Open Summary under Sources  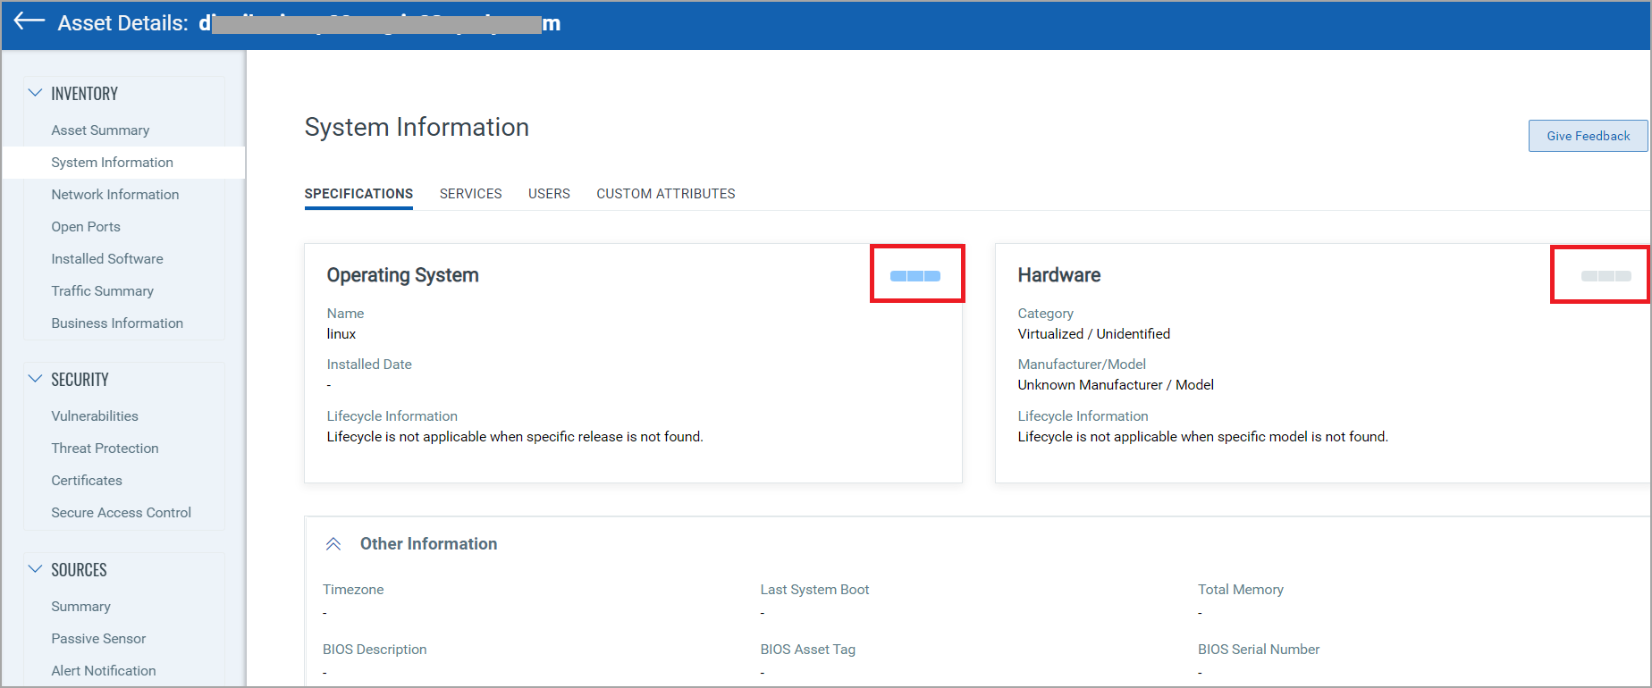pos(81,607)
